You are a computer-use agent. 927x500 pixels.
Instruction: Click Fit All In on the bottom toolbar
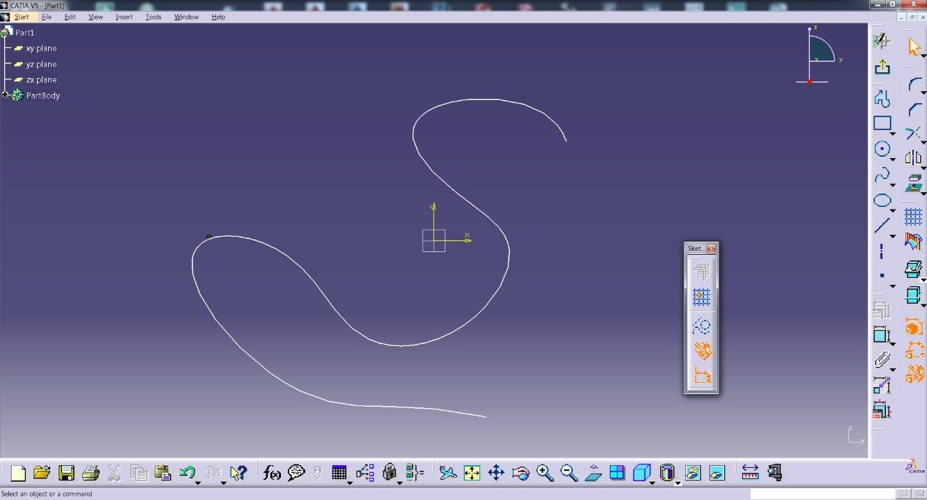click(x=473, y=473)
